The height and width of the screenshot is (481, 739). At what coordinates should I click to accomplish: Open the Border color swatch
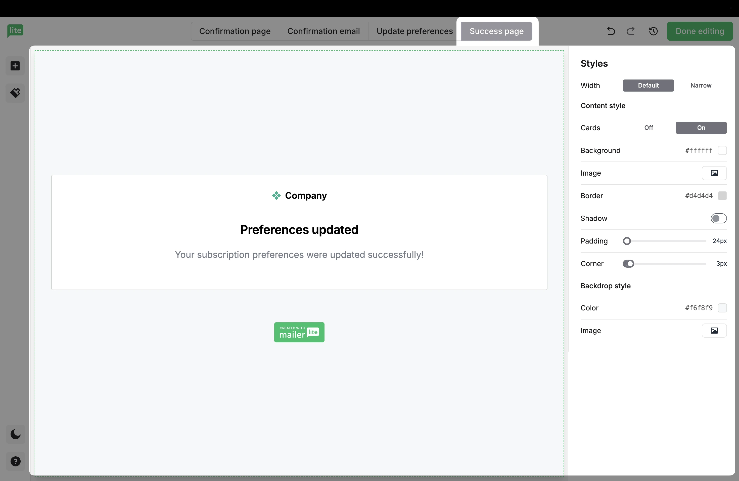[722, 196]
